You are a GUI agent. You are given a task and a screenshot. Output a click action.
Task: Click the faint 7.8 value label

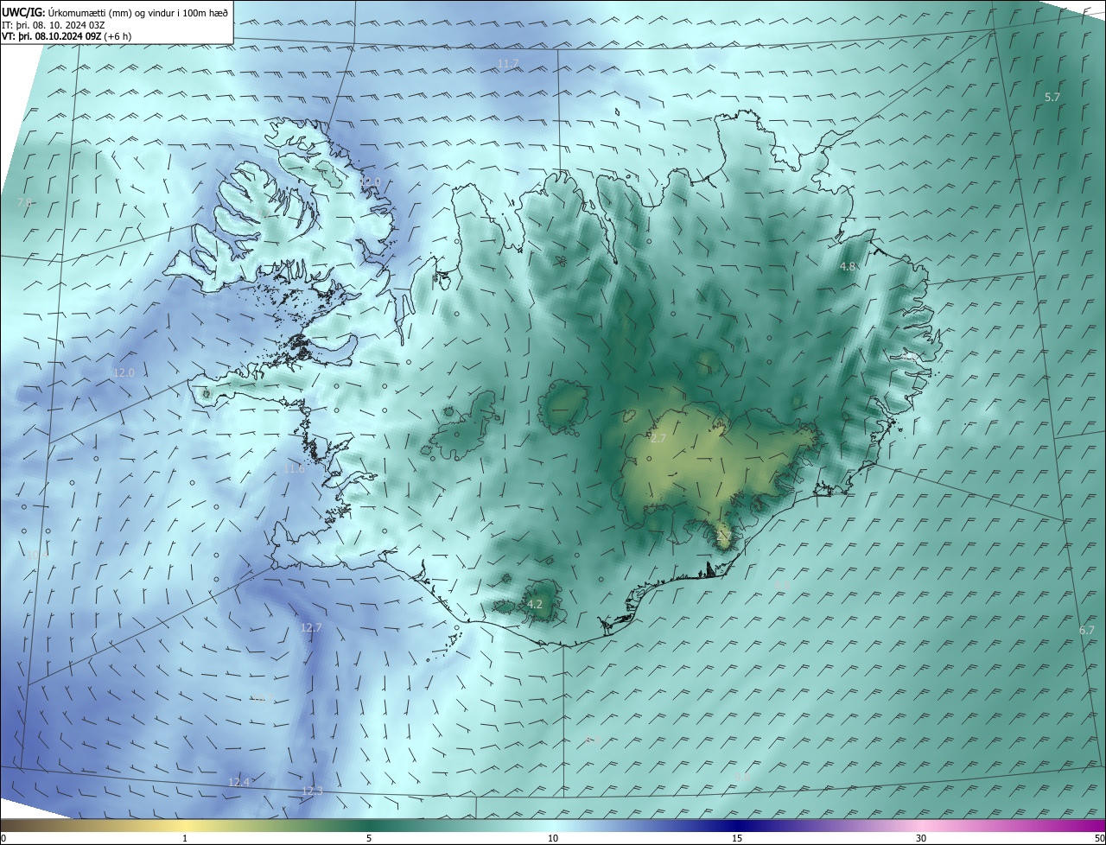[x=24, y=202]
